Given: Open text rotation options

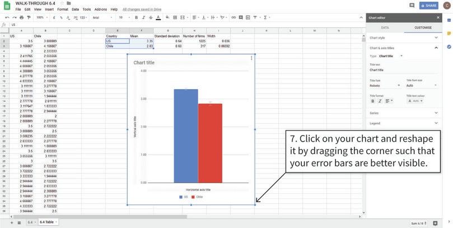Looking at the screenshot, I should pyautogui.click(x=223, y=17).
